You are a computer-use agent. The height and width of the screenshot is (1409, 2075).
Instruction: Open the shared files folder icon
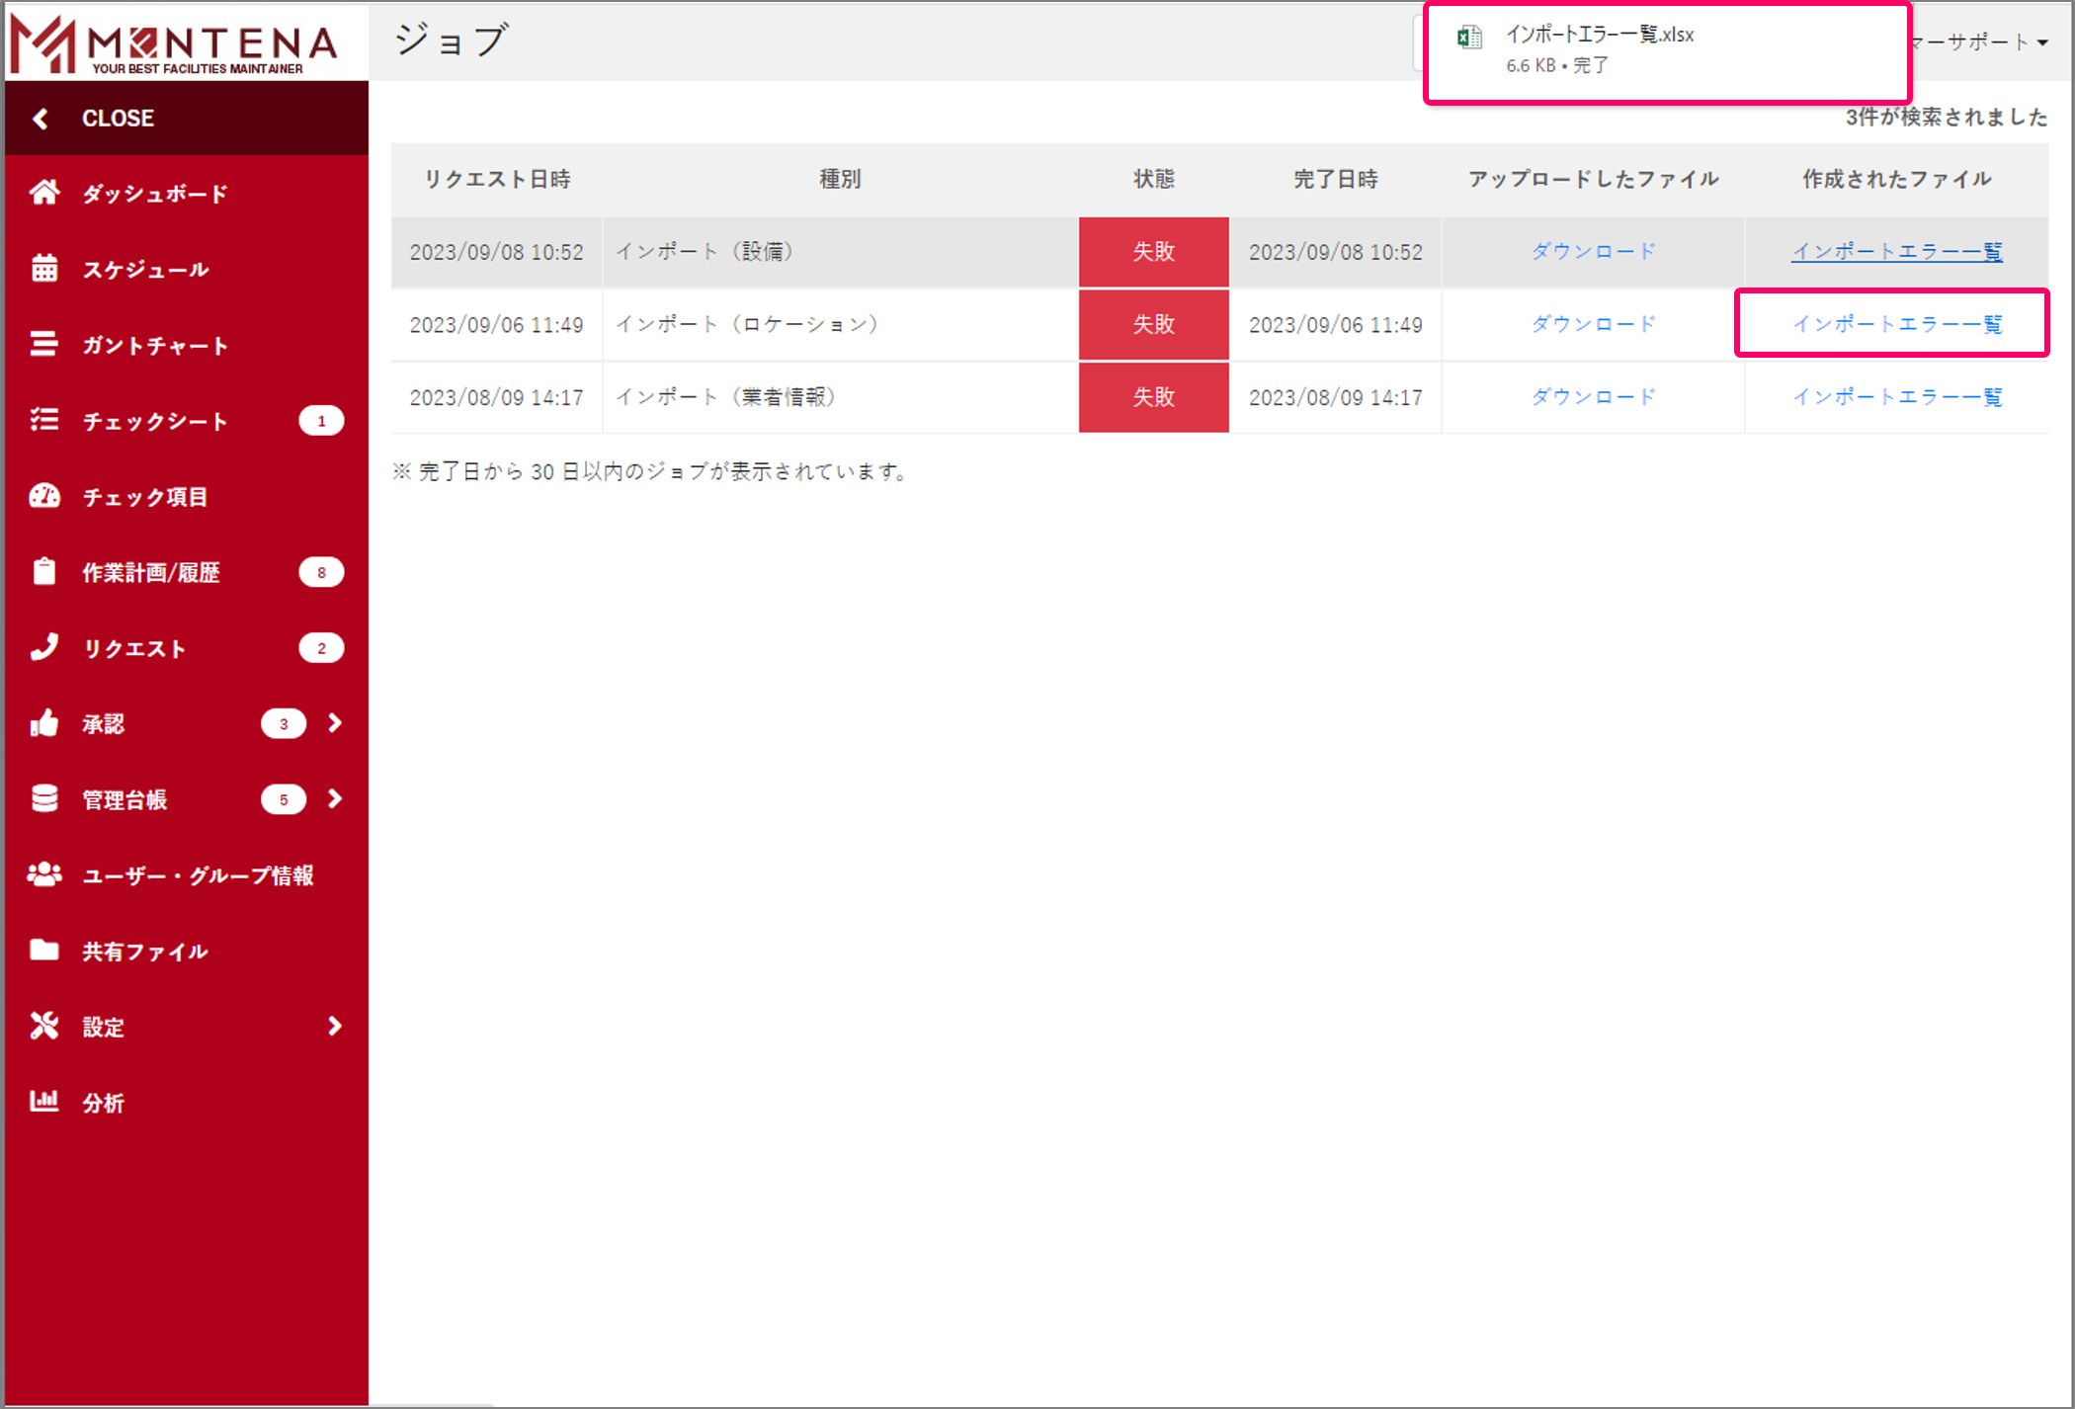point(43,951)
